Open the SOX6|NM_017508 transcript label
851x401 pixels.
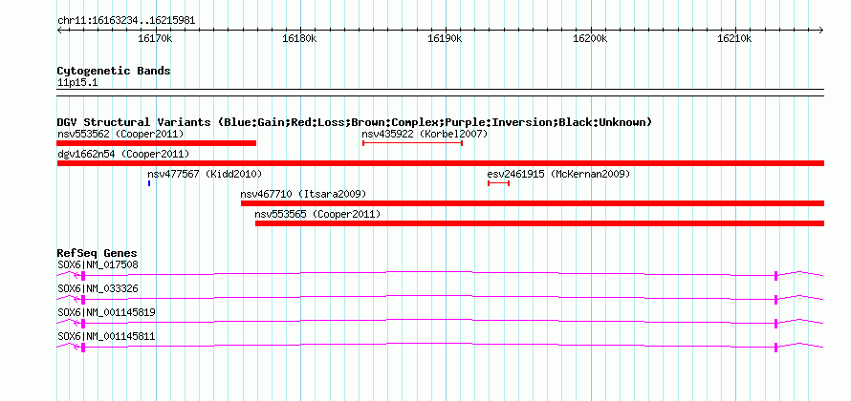[98, 265]
